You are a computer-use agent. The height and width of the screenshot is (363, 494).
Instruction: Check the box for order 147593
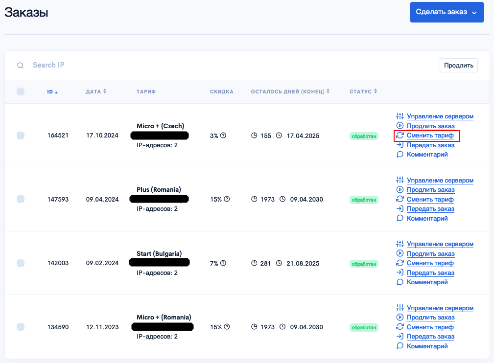click(x=21, y=199)
